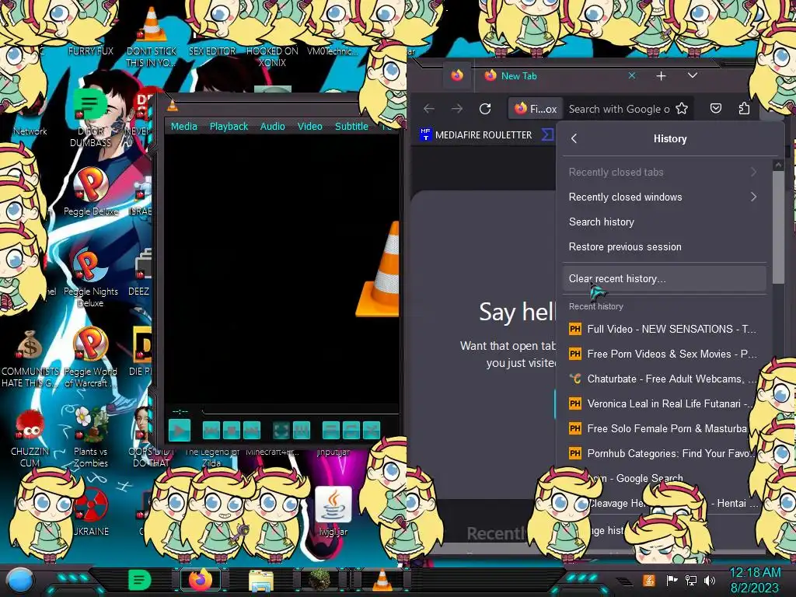Select the HOOKED ON XONIX desktop label
The image size is (796, 597).
pyautogui.click(x=272, y=57)
